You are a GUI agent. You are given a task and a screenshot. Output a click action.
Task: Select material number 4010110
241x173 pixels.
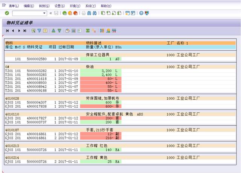click(12, 114)
